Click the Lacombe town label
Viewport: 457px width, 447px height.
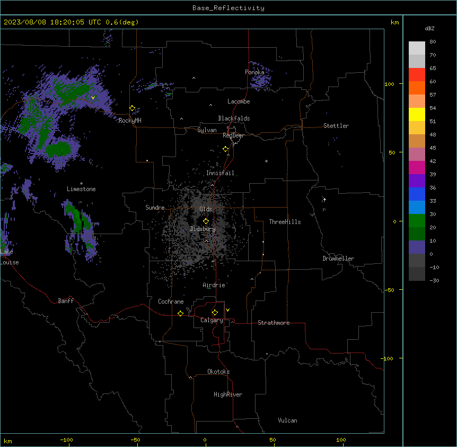(239, 101)
